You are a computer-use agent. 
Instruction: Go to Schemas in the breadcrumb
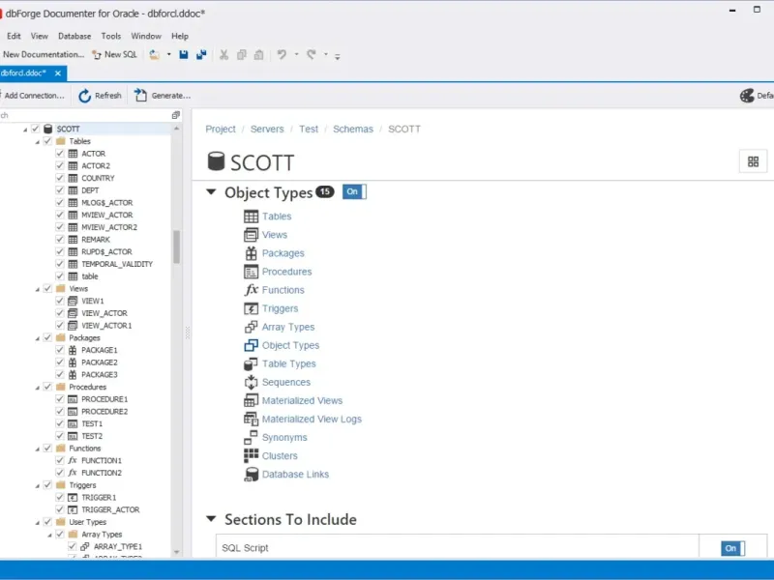353,130
